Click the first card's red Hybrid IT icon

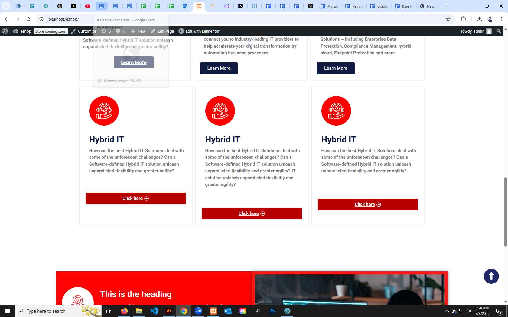[104, 111]
